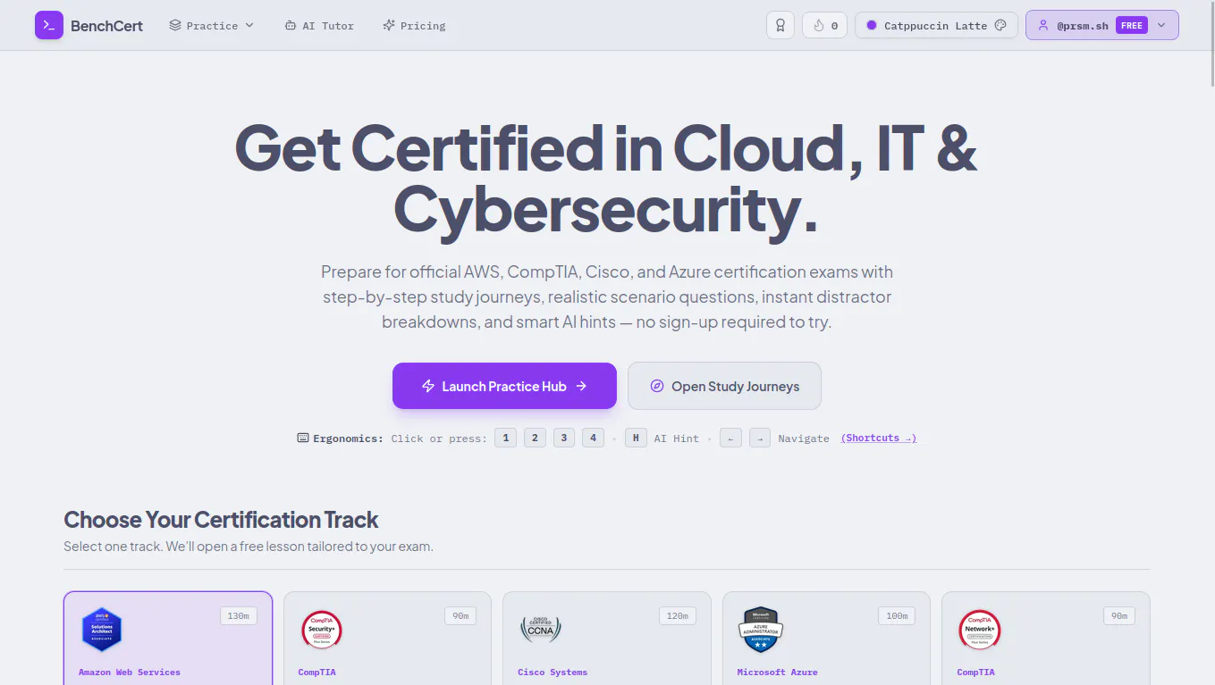The height and width of the screenshot is (685, 1215).
Task: Click the left arrow navigate key
Action: [x=730, y=438]
